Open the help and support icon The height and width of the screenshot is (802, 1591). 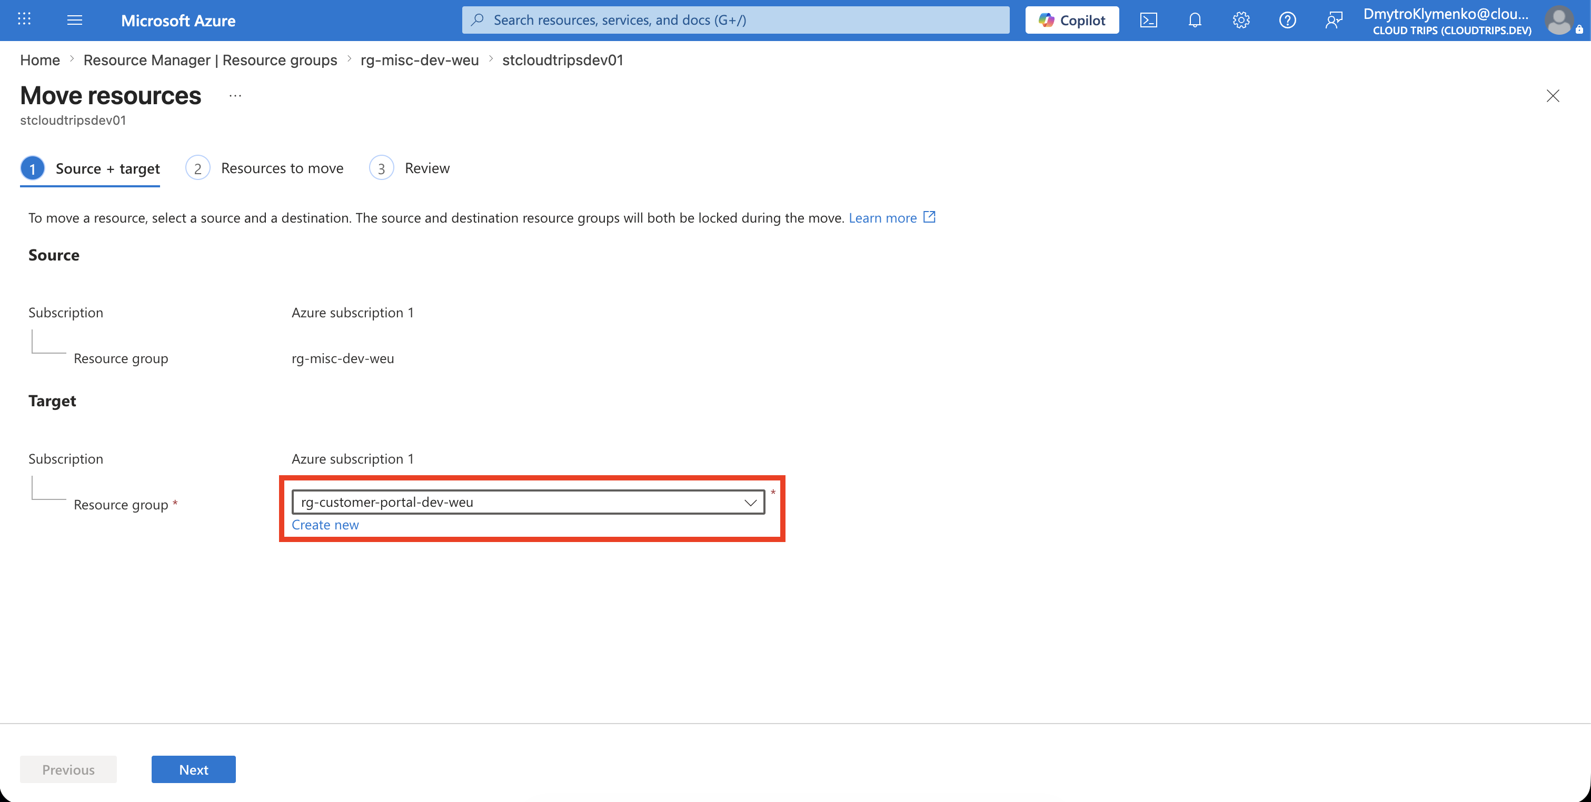pyautogui.click(x=1288, y=20)
